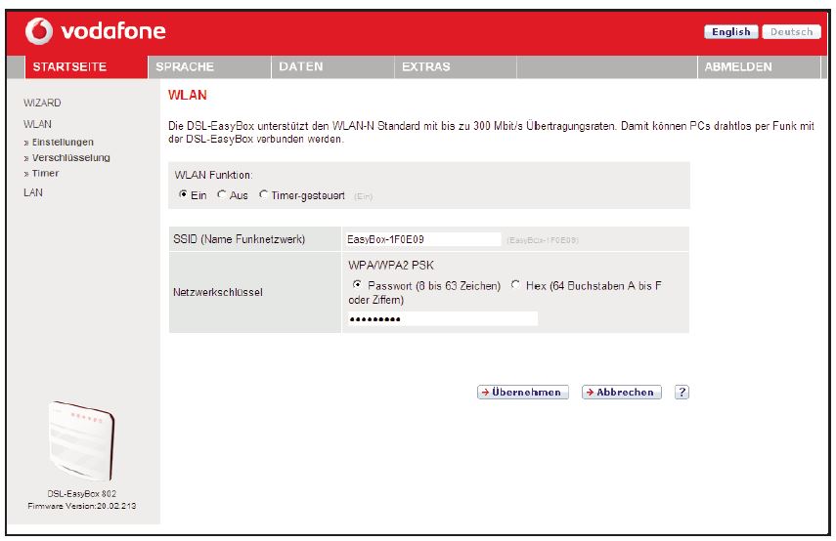Click the network key password field
This screenshot has height=541, width=836.
(x=442, y=319)
